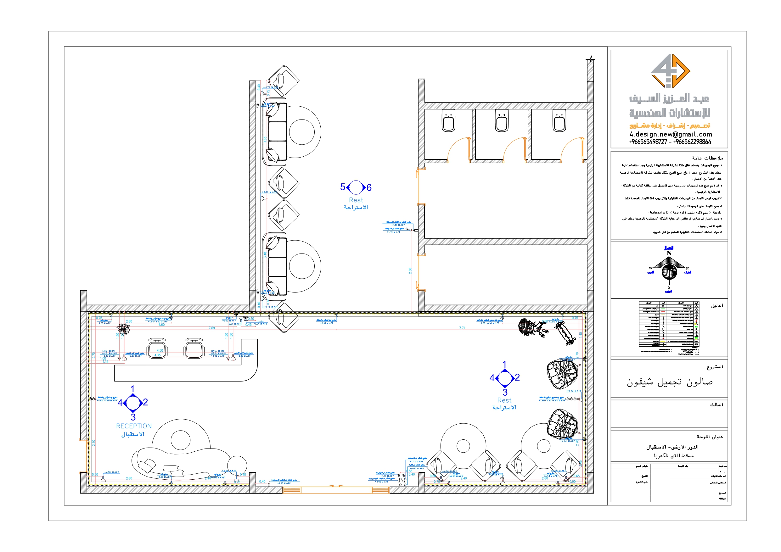Click the N letter above the compass
The width and height of the screenshot is (781, 552).
point(669,254)
